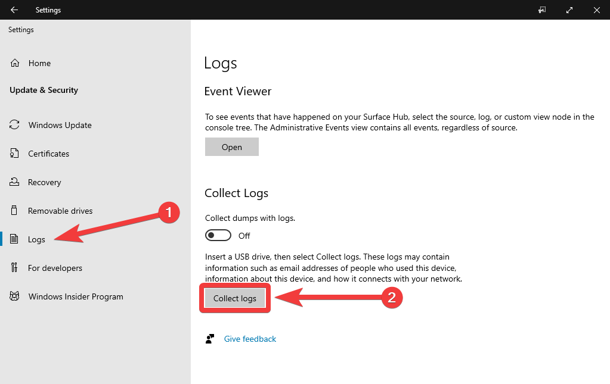610x384 pixels.
Task: Click the Settings breadcrumb label
Action: click(21, 30)
